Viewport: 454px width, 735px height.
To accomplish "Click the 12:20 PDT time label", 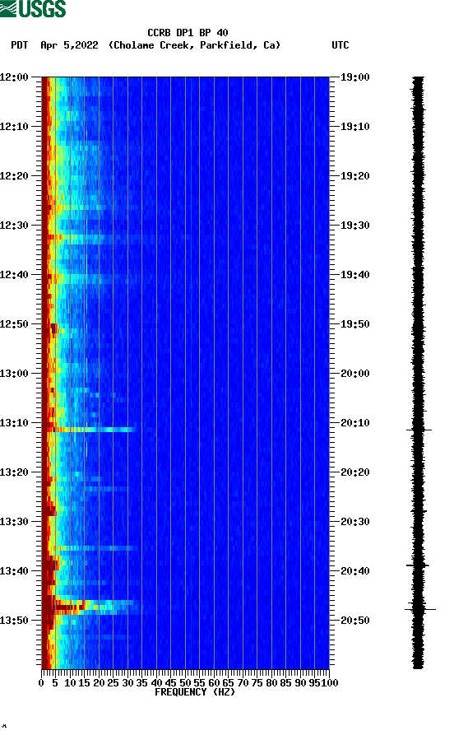I will click(x=14, y=176).
